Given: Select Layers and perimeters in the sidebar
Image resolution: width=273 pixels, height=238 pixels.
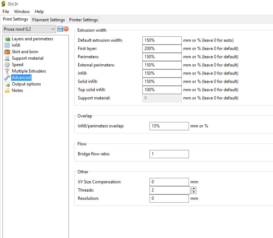Looking at the screenshot, I should point(32,39).
